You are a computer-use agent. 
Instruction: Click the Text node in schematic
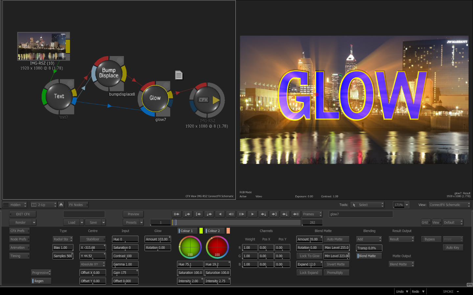[x=59, y=96]
